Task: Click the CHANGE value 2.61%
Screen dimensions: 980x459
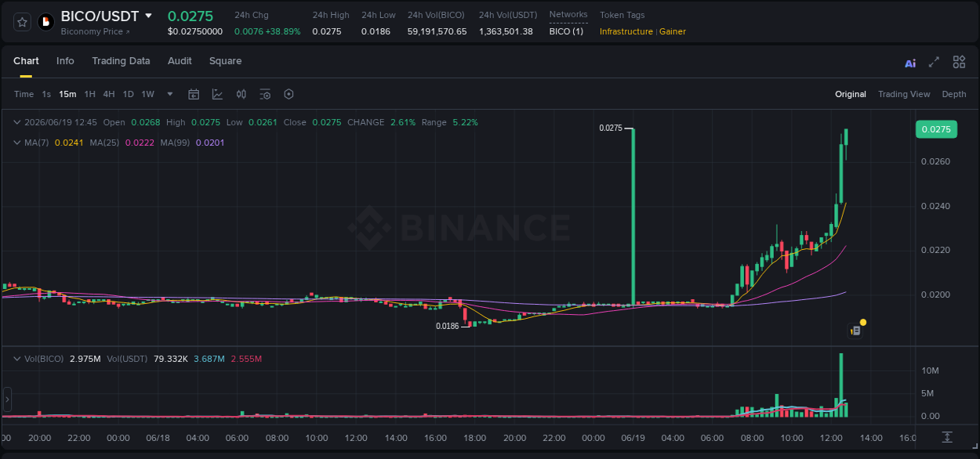Action: pyautogui.click(x=403, y=122)
